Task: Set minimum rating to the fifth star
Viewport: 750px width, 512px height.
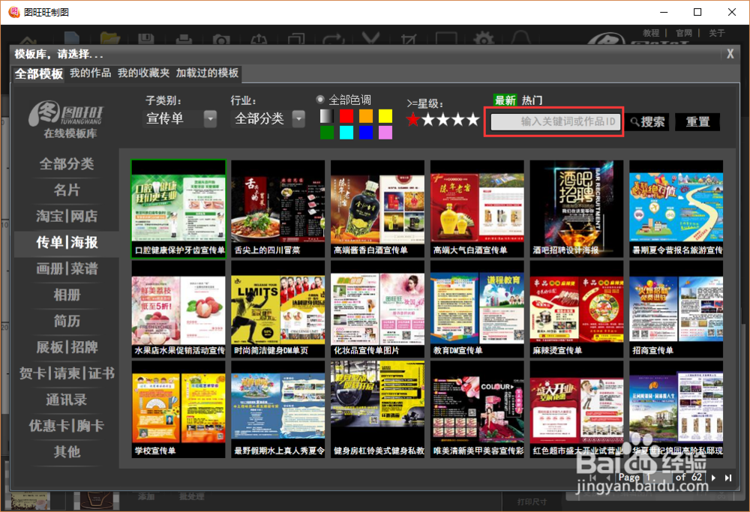Action: [473, 119]
